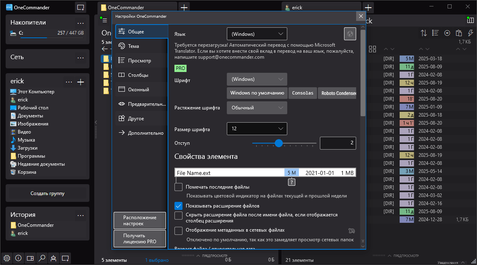Click the Отступ value field showing 2

[338, 143]
